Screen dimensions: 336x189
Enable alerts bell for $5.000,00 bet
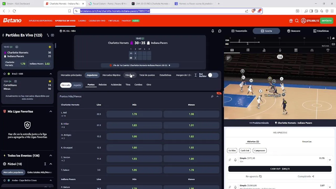235,187
